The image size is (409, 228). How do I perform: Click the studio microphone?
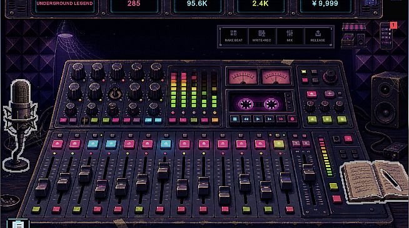(x=20, y=125)
